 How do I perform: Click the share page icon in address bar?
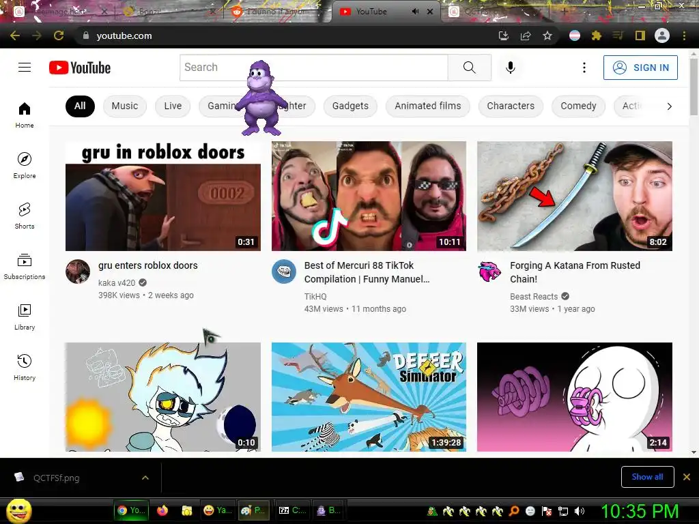[x=526, y=35]
